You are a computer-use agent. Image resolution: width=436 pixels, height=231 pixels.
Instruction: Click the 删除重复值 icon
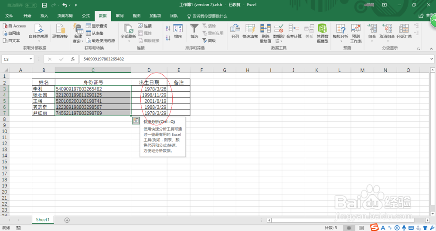coord(265,33)
